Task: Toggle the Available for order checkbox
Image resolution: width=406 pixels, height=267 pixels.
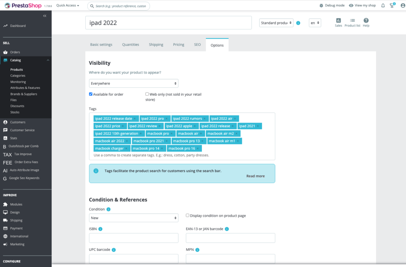Action: (x=91, y=94)
